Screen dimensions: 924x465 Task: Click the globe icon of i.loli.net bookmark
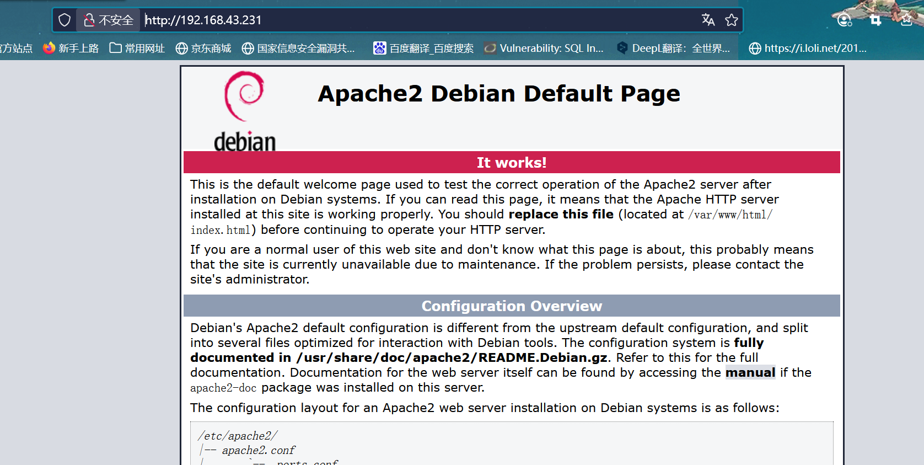click(755, 49)
